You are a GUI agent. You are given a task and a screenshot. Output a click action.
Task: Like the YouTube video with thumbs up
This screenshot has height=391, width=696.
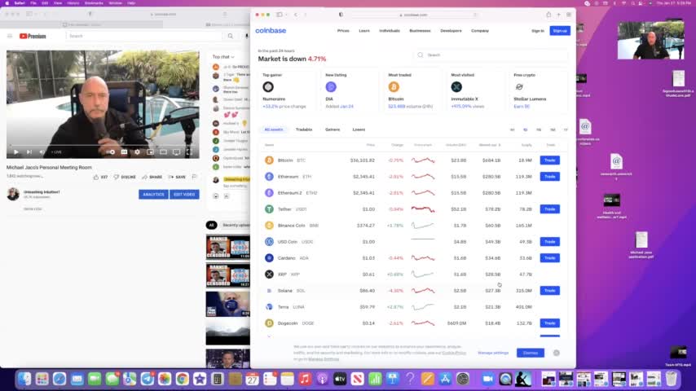(x=96, y=177)
